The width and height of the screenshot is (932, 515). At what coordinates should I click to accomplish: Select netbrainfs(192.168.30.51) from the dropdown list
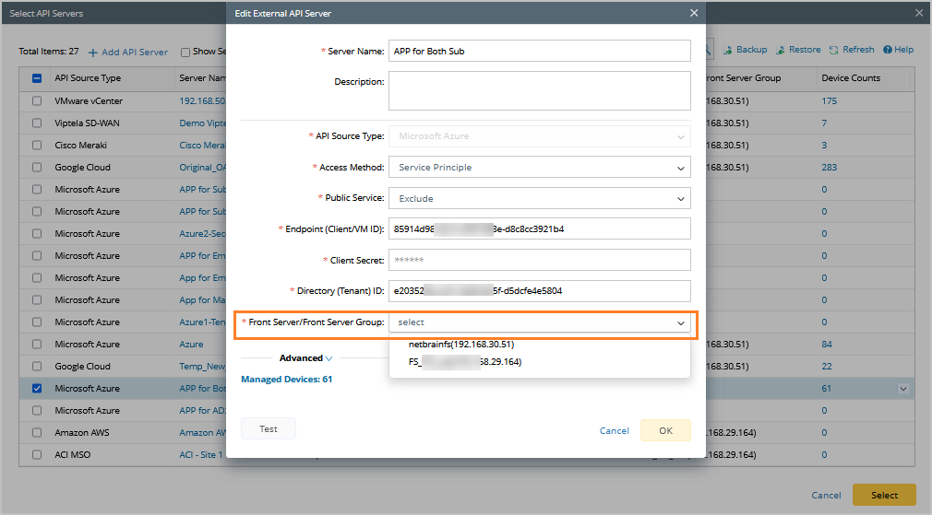click(x=461, y=344)
